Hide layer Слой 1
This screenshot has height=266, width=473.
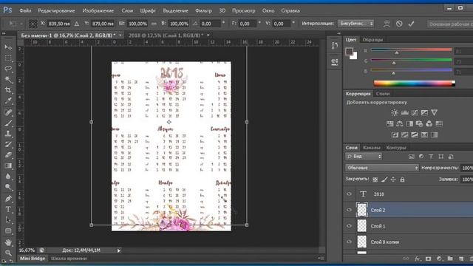349,226
